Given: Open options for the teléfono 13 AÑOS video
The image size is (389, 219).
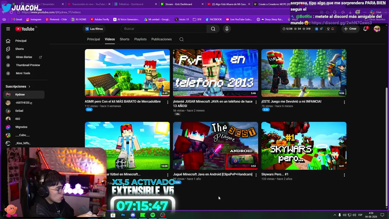Looking at the screenshot, I should [x=256, y=102].
